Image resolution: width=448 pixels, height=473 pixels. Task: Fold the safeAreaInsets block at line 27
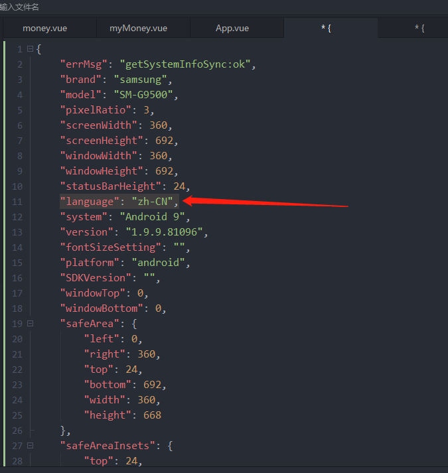(30, 446)
